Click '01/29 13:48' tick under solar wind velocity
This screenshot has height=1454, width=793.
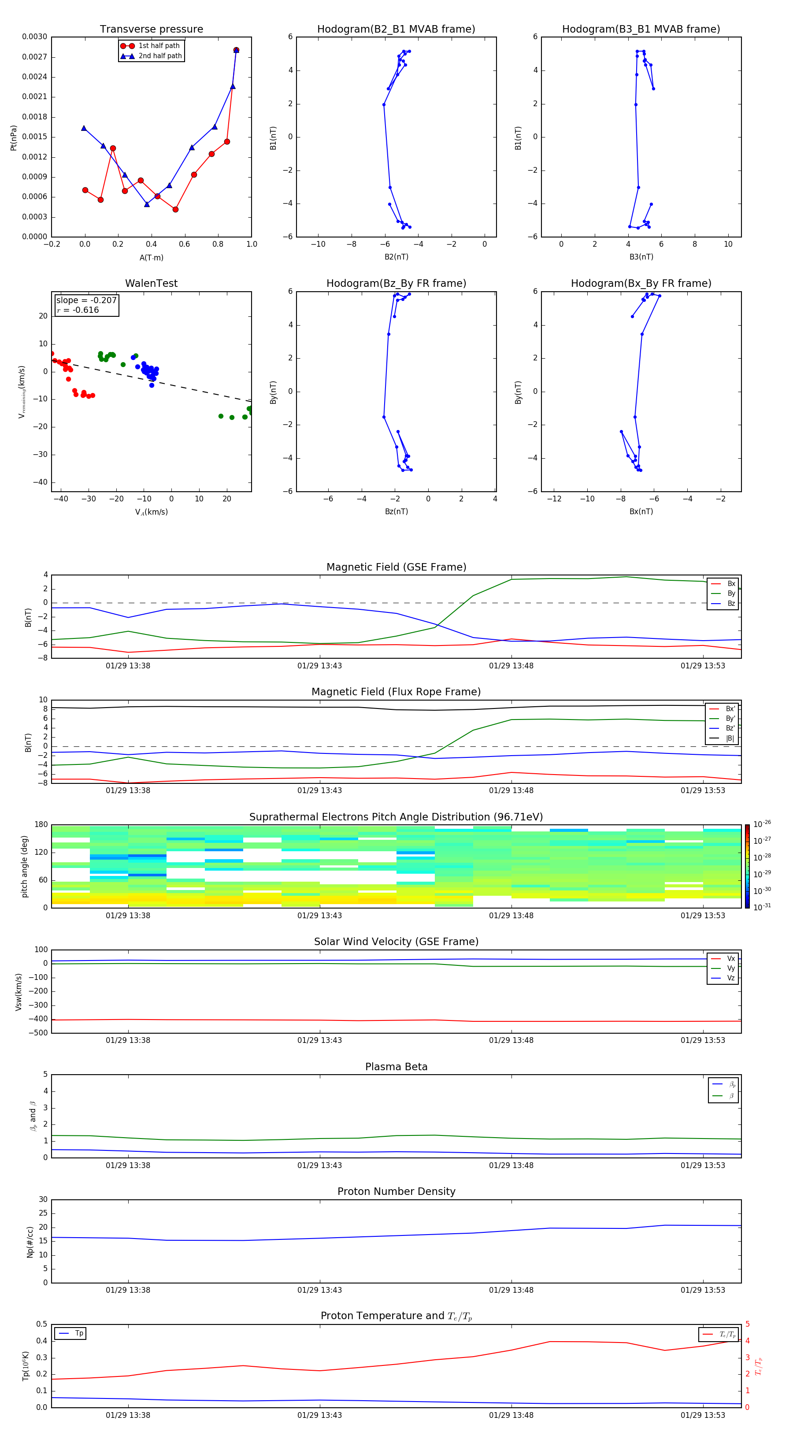(511, 1040)
